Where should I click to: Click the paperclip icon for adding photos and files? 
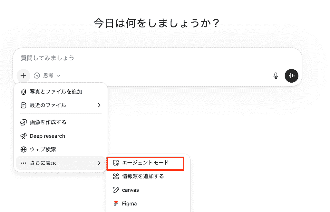(x=23, y=92)
